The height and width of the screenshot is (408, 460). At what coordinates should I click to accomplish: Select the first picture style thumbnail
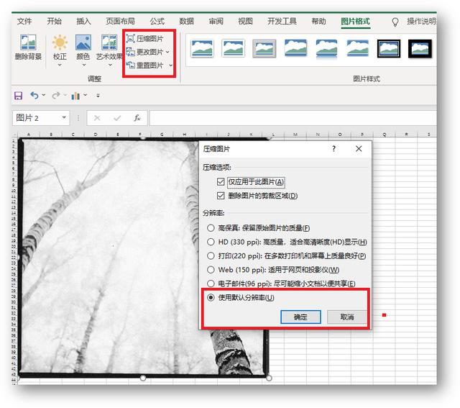click(202, 49)
